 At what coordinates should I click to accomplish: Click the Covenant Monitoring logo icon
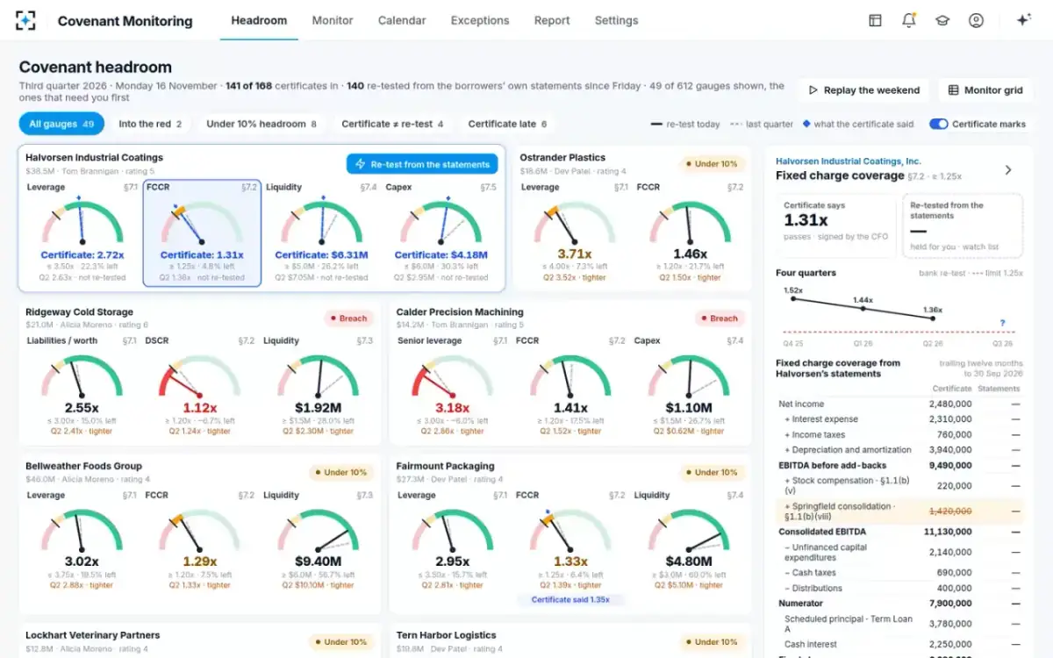pos(25,20)
